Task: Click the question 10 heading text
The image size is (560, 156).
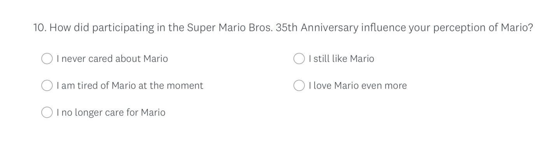Action: [x=283, y=28]
